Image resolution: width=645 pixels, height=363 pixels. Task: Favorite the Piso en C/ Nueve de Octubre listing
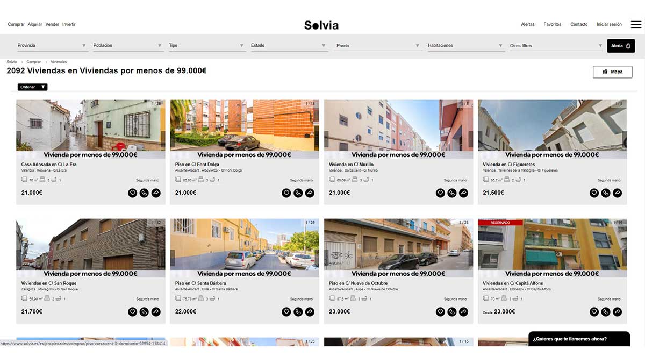[x=440, y=311]
